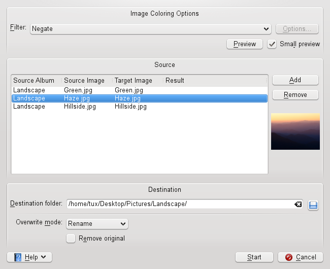Open the folder browse dialog icon
The height and width of the screenshot is (269, 330).
coord(313,205)
